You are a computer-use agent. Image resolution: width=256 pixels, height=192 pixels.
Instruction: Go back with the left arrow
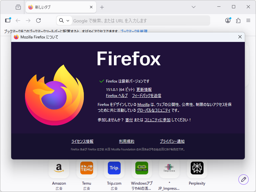(x=18, y=20)
